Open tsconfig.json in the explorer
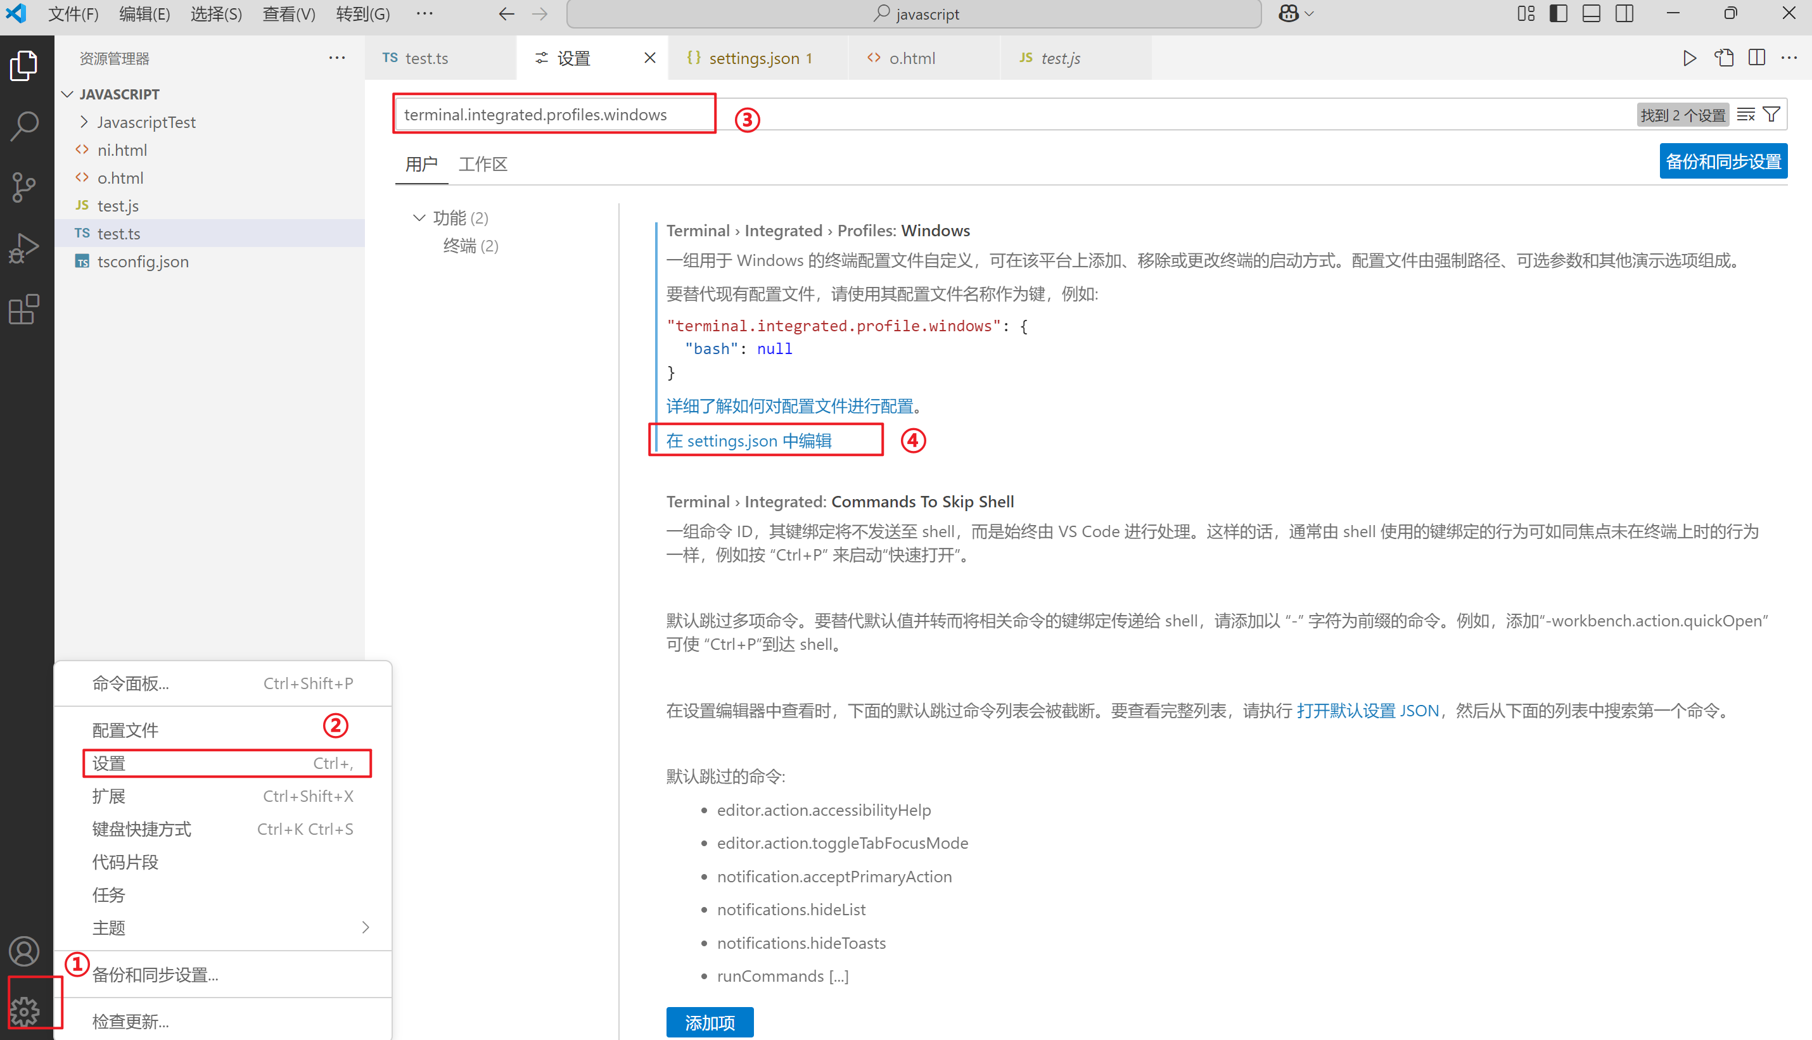 (143, 262)
